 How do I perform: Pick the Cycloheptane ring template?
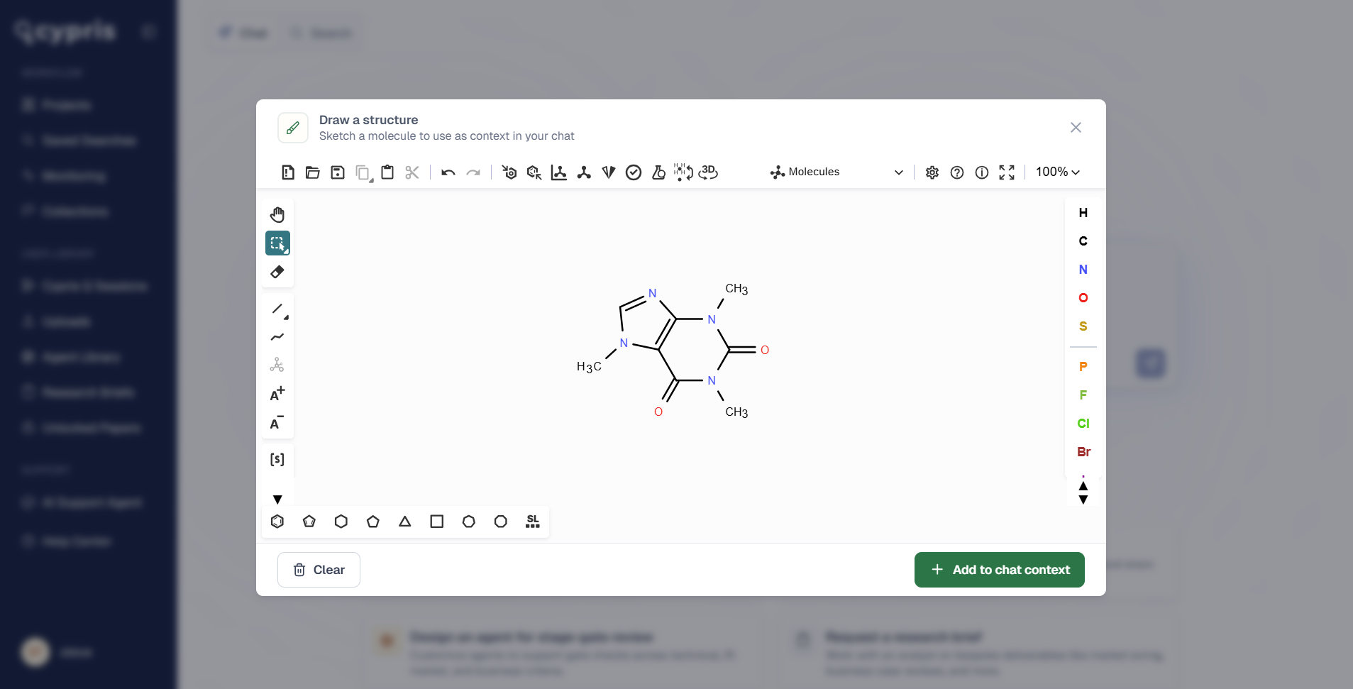tap(469, 522)
